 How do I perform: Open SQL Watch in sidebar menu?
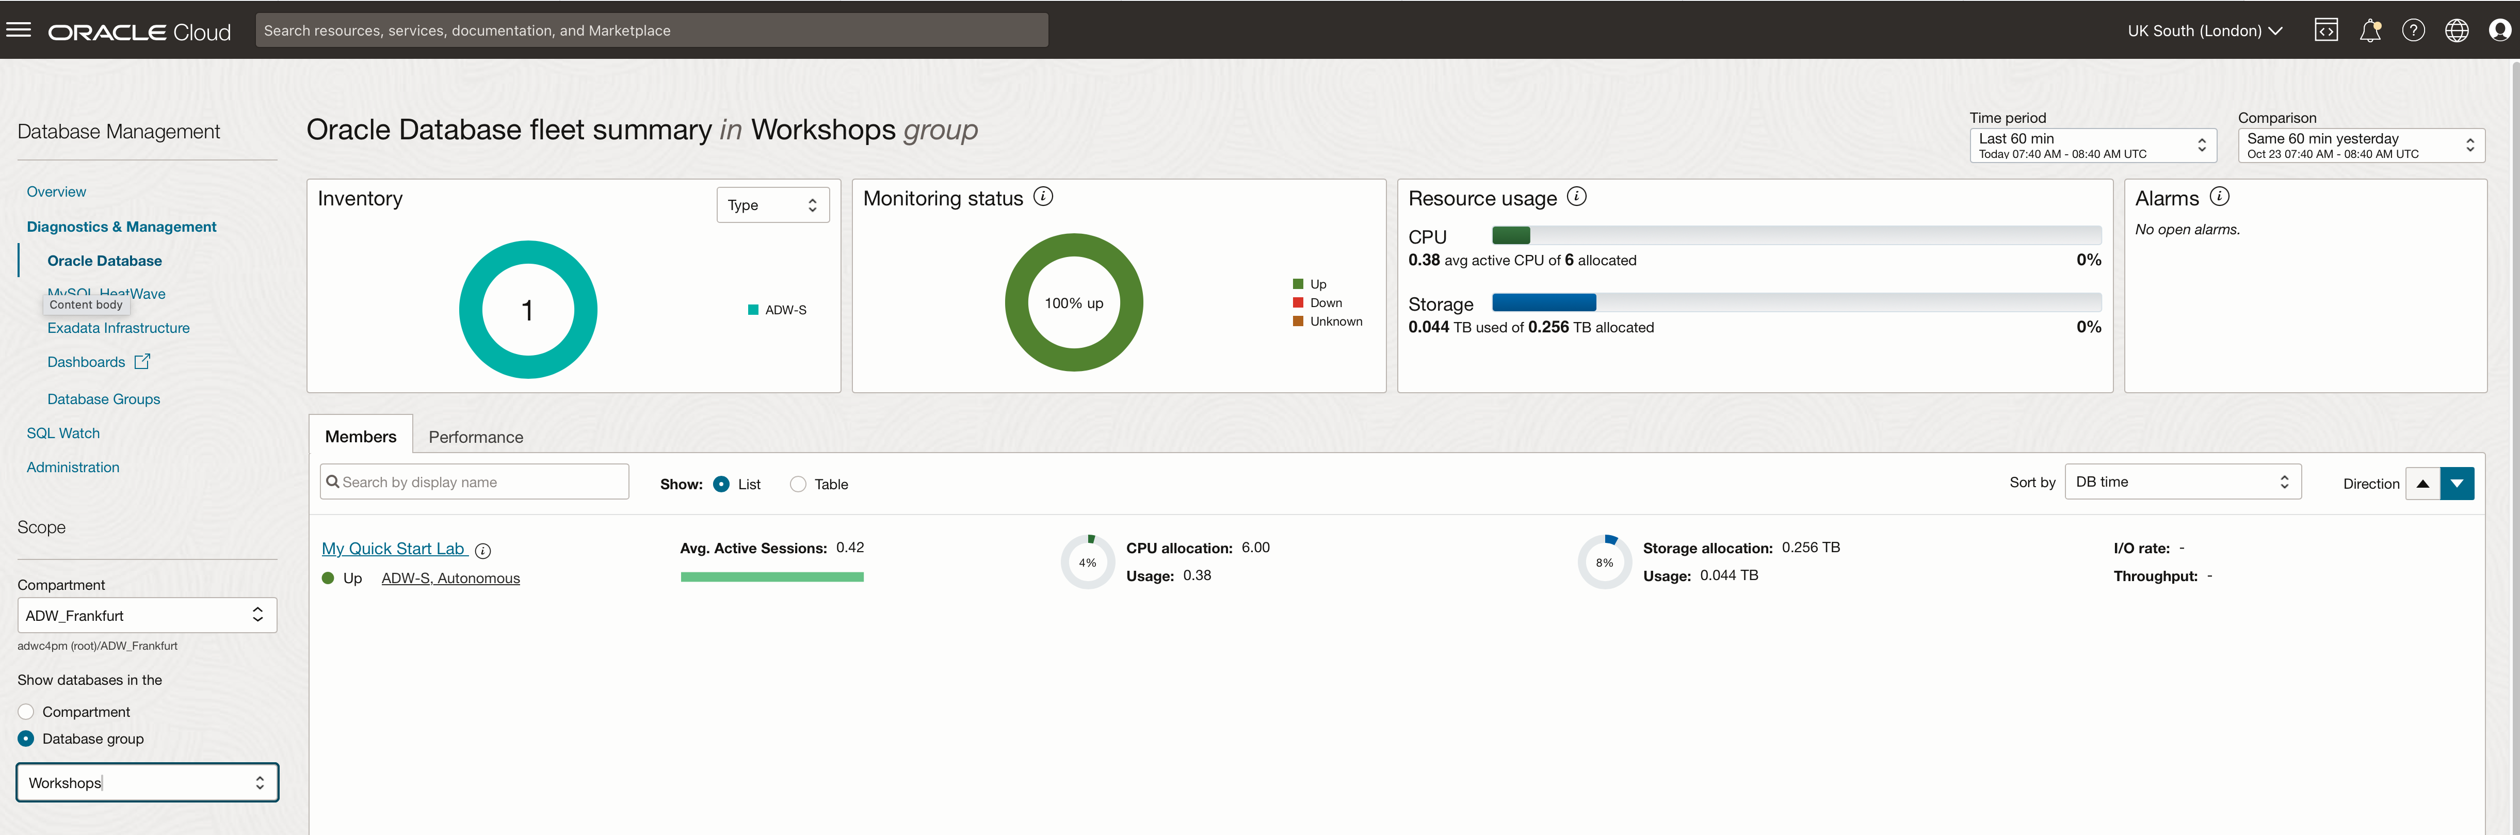[x=62, y=433]
